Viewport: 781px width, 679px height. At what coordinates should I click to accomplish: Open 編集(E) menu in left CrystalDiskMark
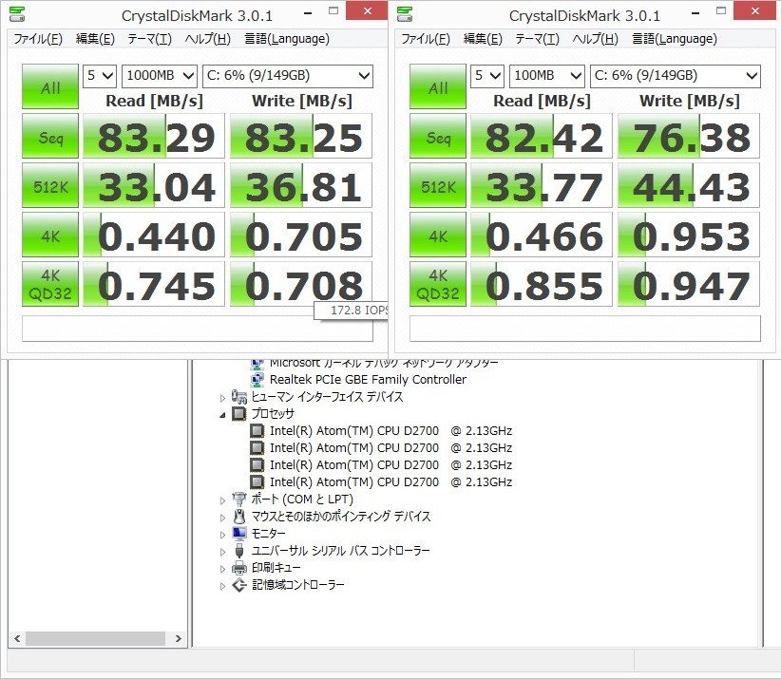95,39
